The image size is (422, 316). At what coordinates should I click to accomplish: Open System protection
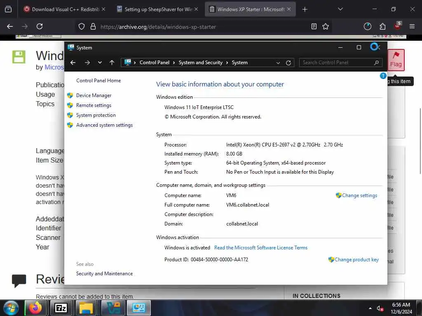tap(96, 115)
